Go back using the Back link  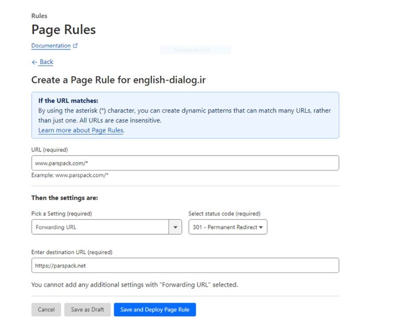pyautogui.click(x=46, y=62)
